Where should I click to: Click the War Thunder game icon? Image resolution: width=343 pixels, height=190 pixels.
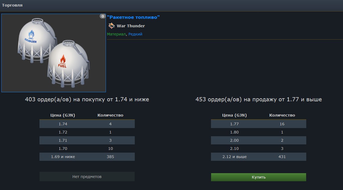coord(111,26)
